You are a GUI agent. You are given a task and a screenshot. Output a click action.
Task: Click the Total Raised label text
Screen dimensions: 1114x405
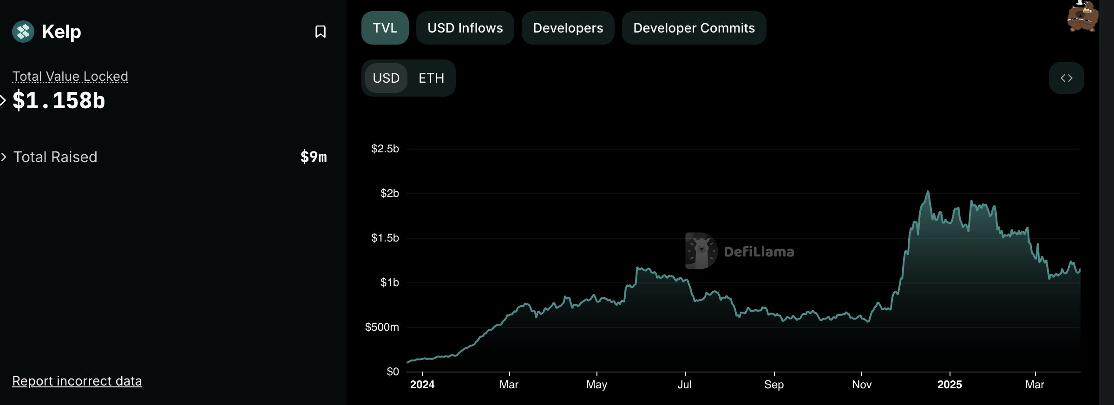click(x=55, y=157)
